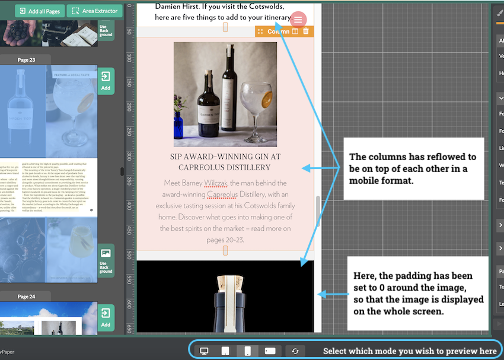
Task: Select the gin bottles photo in canvas
Action: pyautogui.click(x=225, y=94)
